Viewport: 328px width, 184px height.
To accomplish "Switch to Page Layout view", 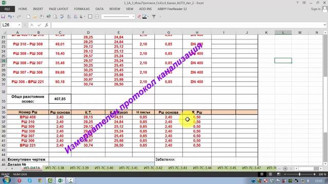I will (x=270, y=174).
